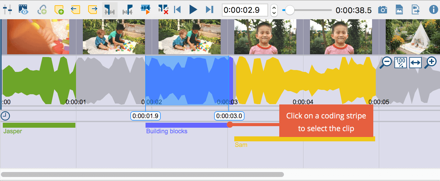Click the green waveform segment
The height and width of the screenshot is (181, 440).
tap(39, 80)
